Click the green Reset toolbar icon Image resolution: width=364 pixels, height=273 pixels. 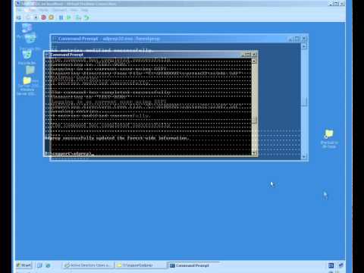69,17
